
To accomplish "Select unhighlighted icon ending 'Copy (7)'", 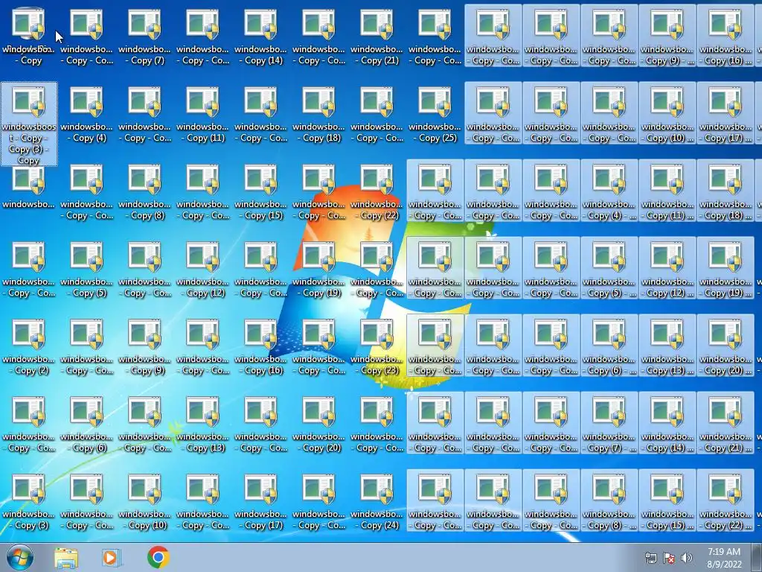I will pos(144,37).
